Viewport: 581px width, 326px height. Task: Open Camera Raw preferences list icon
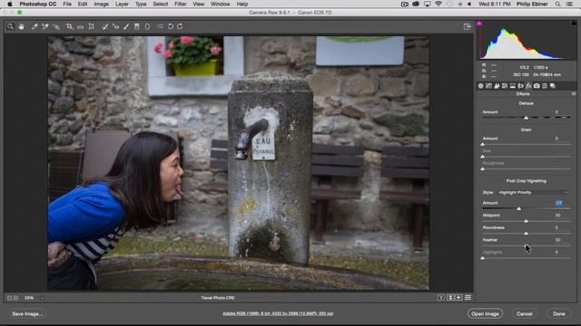click(x=160, y=26)
